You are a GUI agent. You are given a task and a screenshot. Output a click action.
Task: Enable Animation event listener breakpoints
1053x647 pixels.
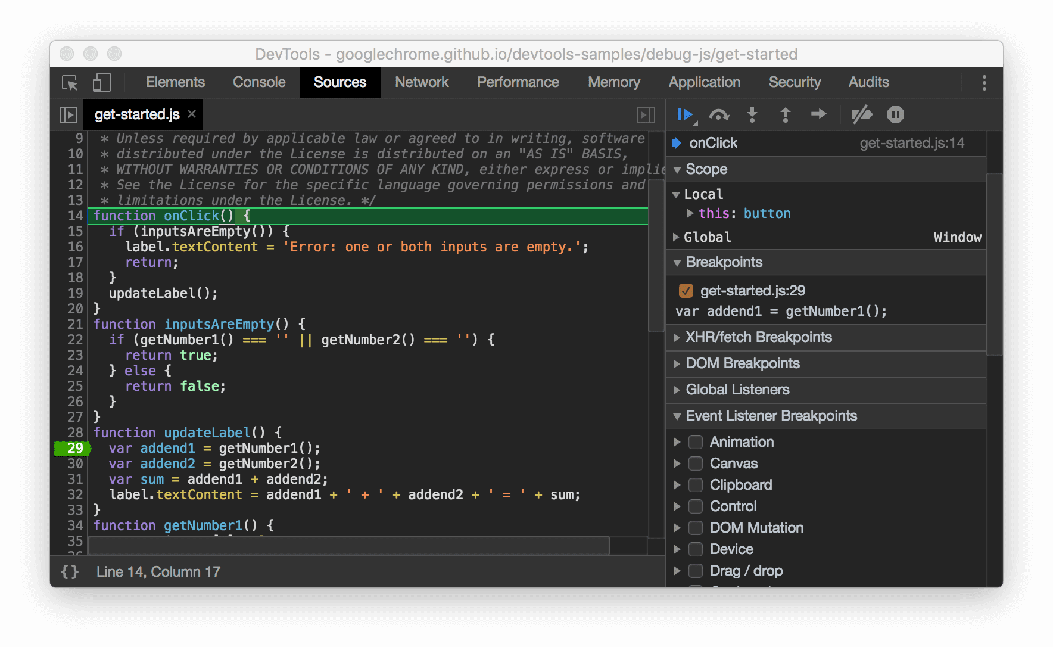tap(695, 441)
